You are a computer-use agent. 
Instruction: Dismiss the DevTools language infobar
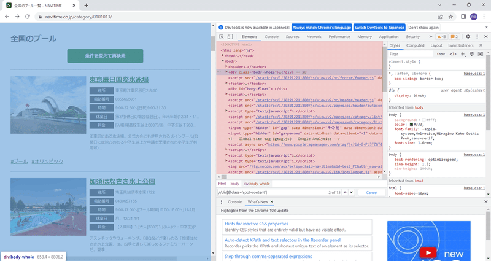coord(487,28)
